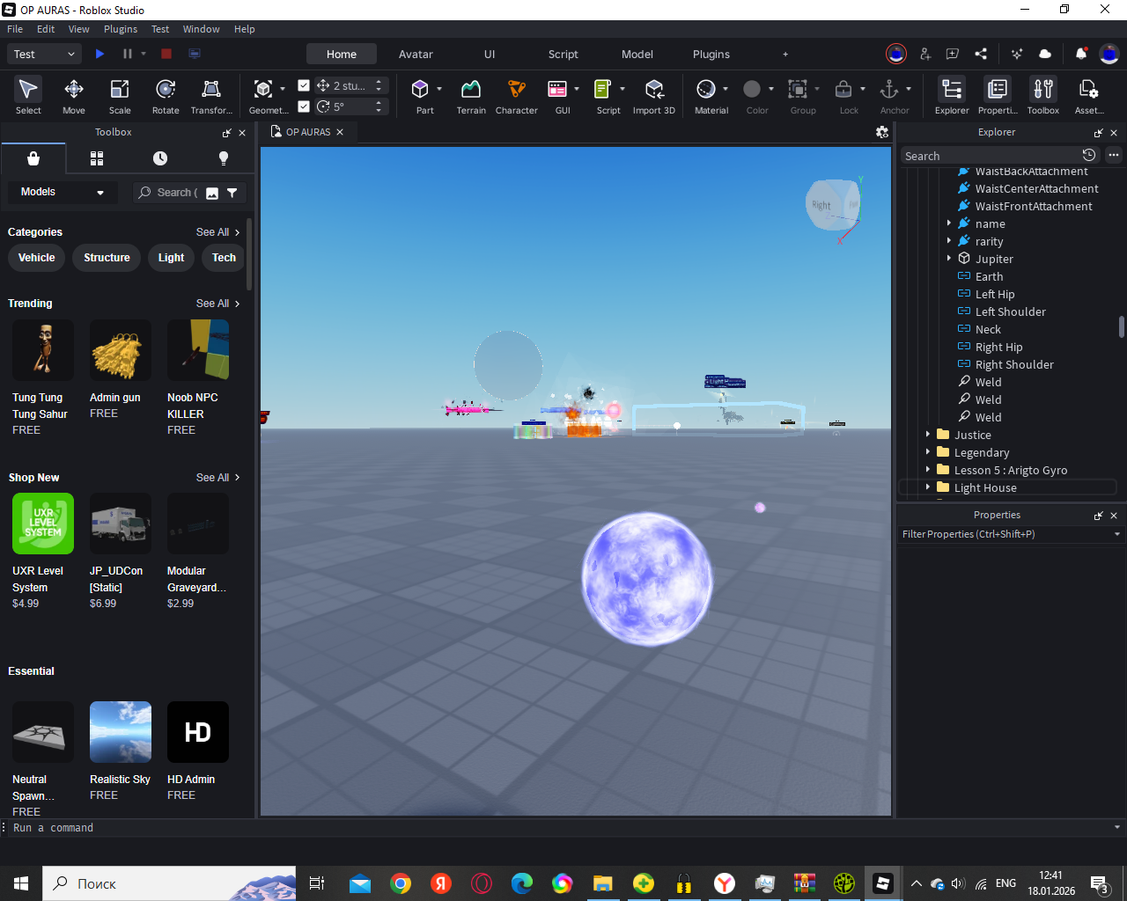Toggle the Explorer panel button
The width and height of the screenshot is (1127, 901).
(952, 96)
